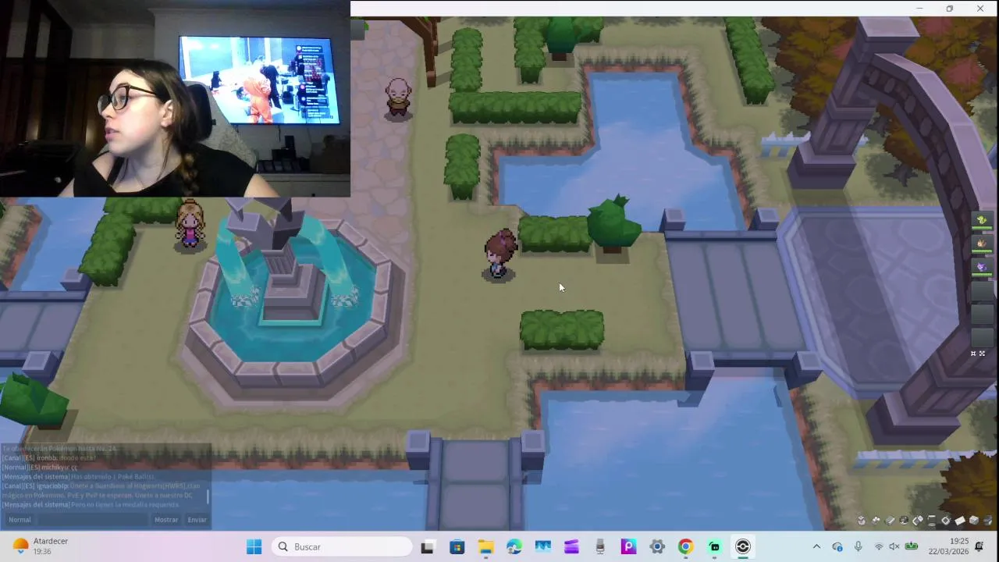Click the Enviar button in chat

(197, 519)
